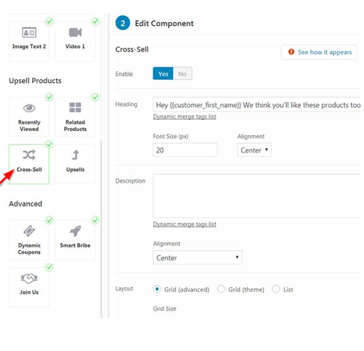
Task: Click the Heading text field
Action: (257, 105)
